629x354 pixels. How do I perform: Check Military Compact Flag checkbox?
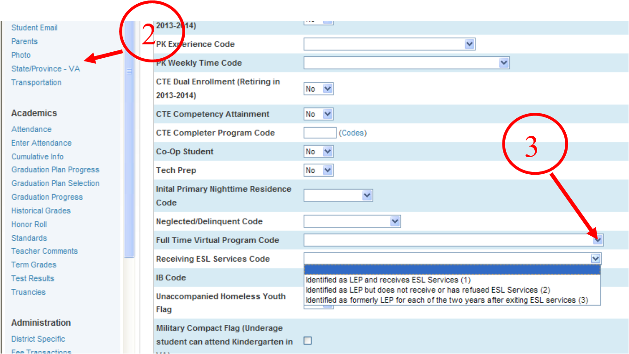[x=308, y=341]
